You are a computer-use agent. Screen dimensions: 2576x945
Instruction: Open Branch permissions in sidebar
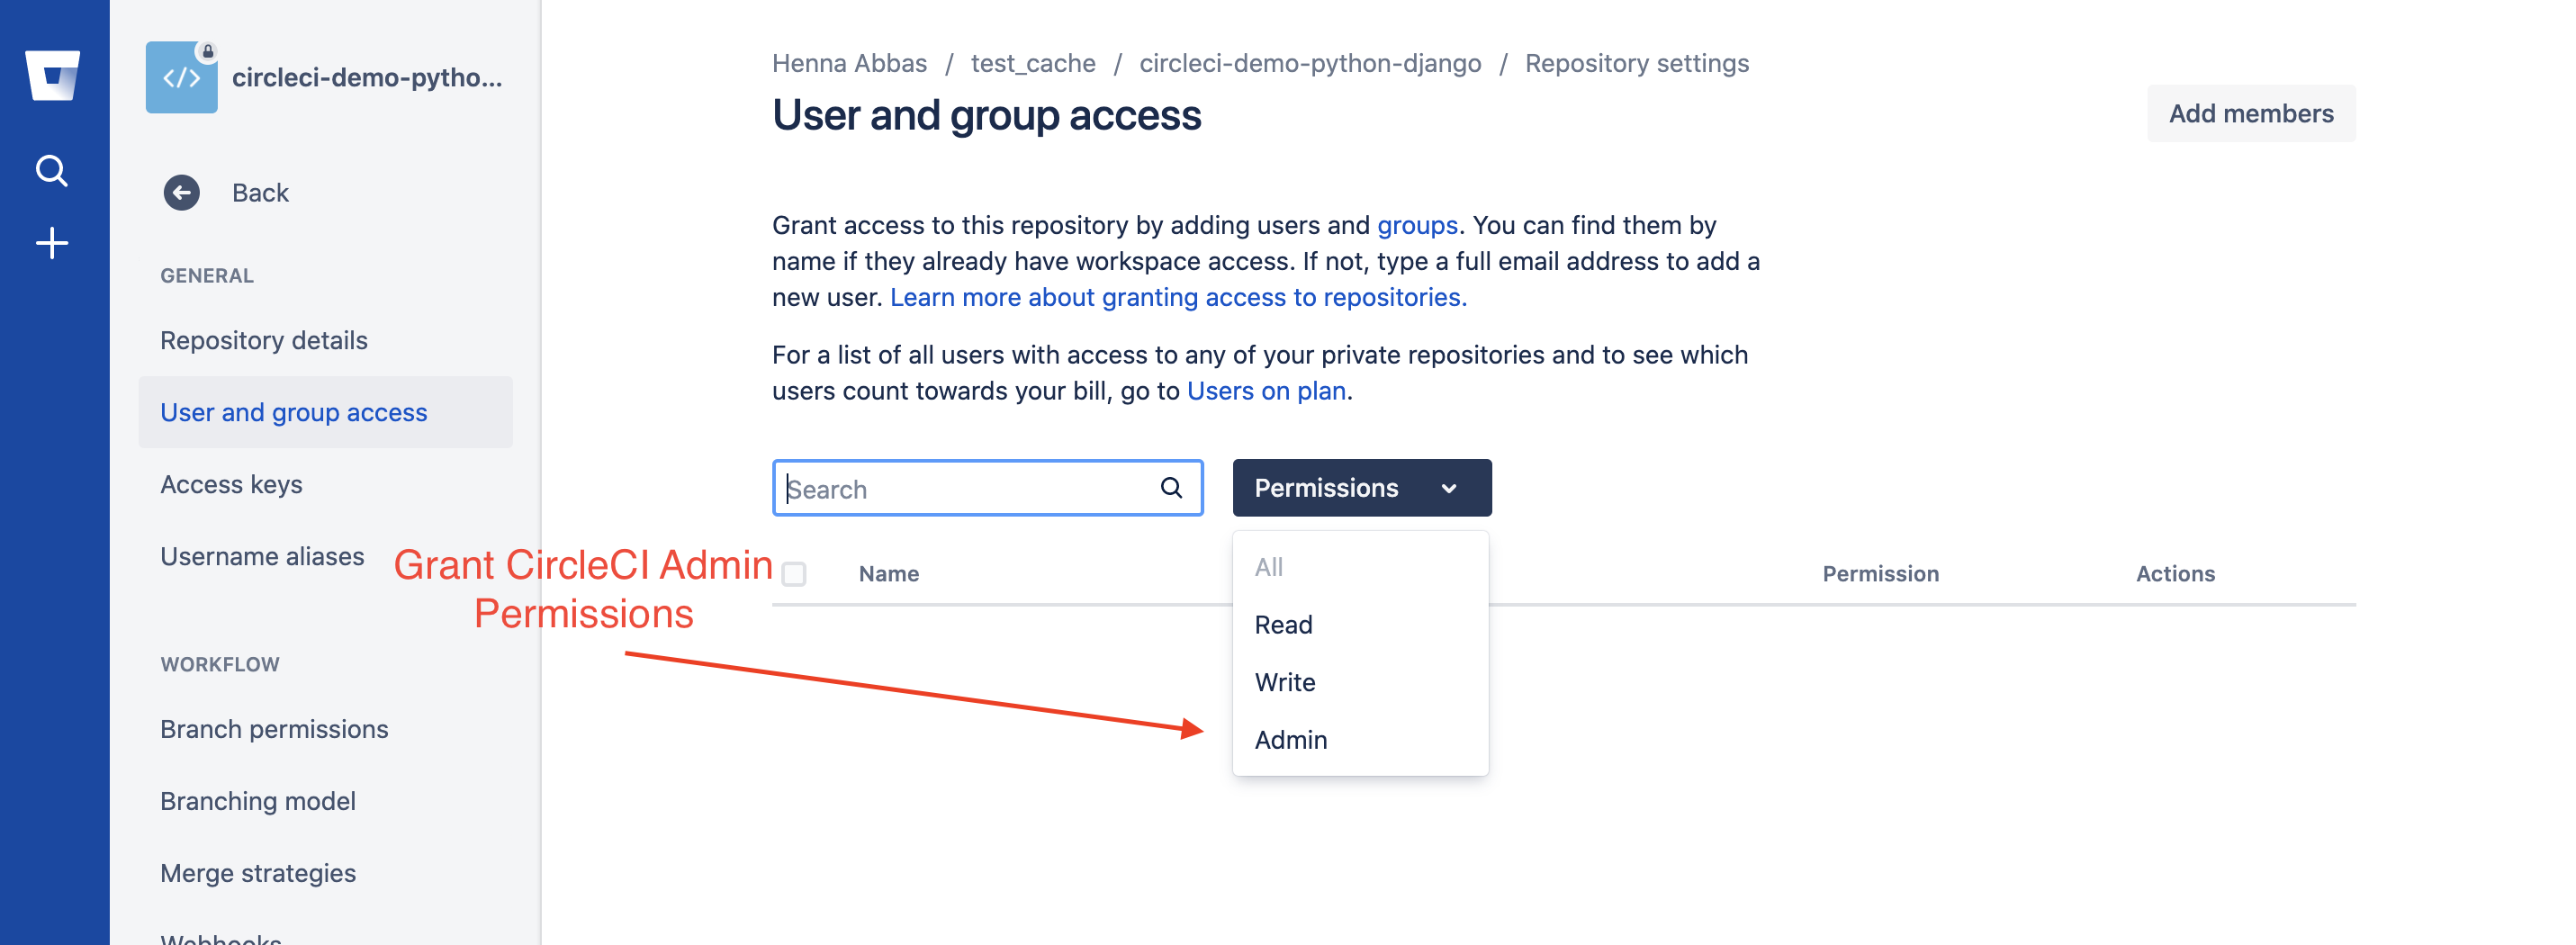tap(274, 729)
